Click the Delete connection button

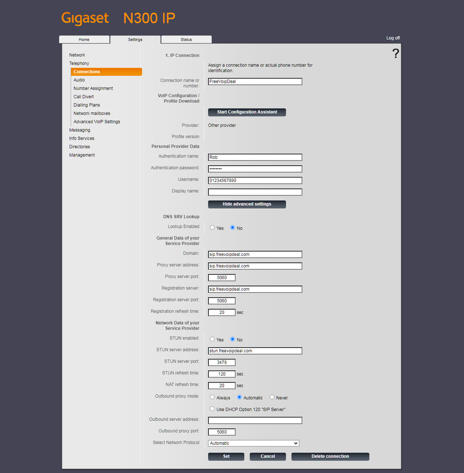click(x=330, y=456)
